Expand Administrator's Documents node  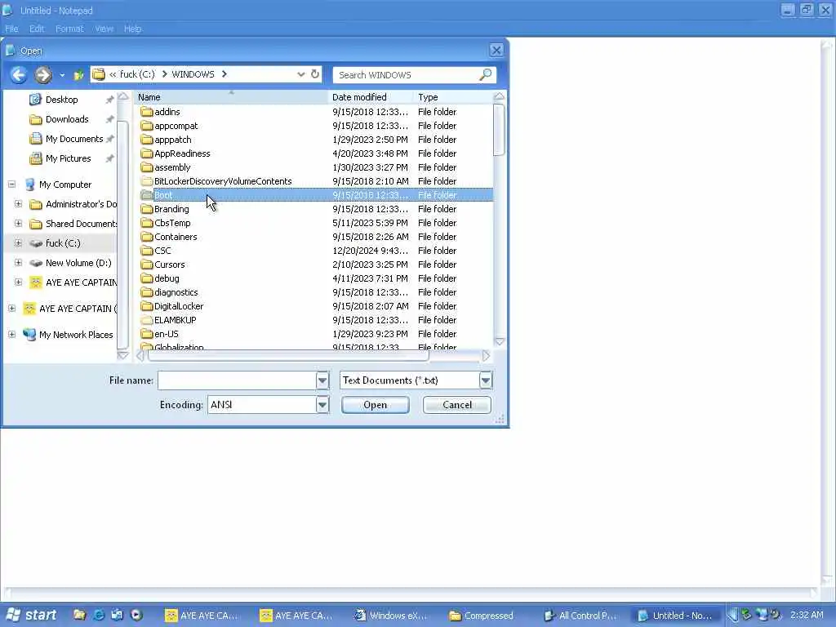point(18,204)
